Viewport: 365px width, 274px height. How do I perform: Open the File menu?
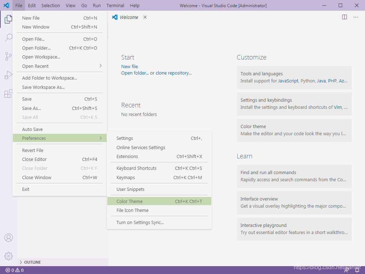pyautogui.click(x=19, y=5)
